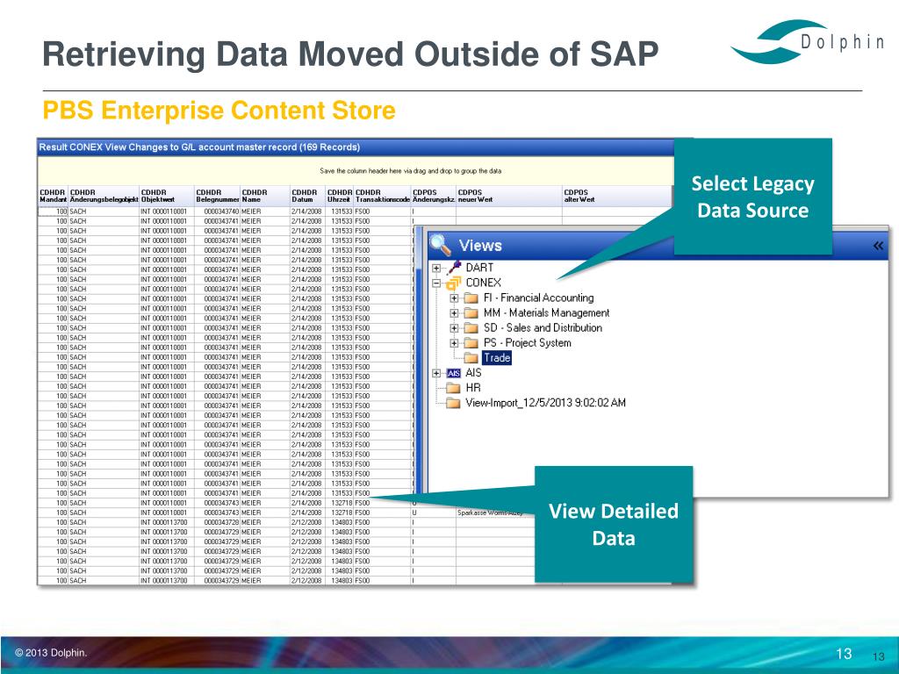Sort by Änderungsbelegobjekt column header

pyautogui.click(x=104, y=196)
